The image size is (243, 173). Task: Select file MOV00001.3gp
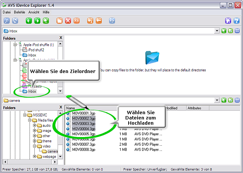pyautogui.click(x=84, y=113)
